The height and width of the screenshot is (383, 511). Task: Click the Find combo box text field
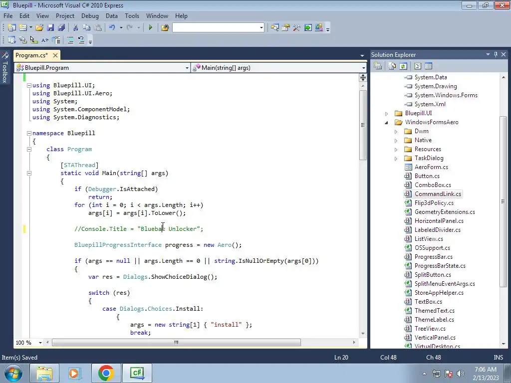[216, 28]
